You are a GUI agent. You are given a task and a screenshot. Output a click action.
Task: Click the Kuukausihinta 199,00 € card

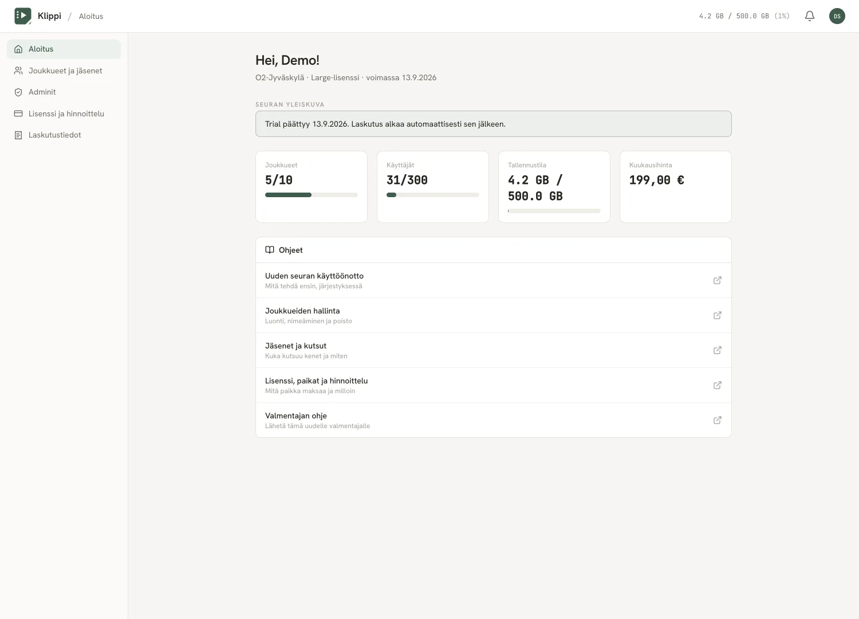pyautogui.click(x=676, y=187)
